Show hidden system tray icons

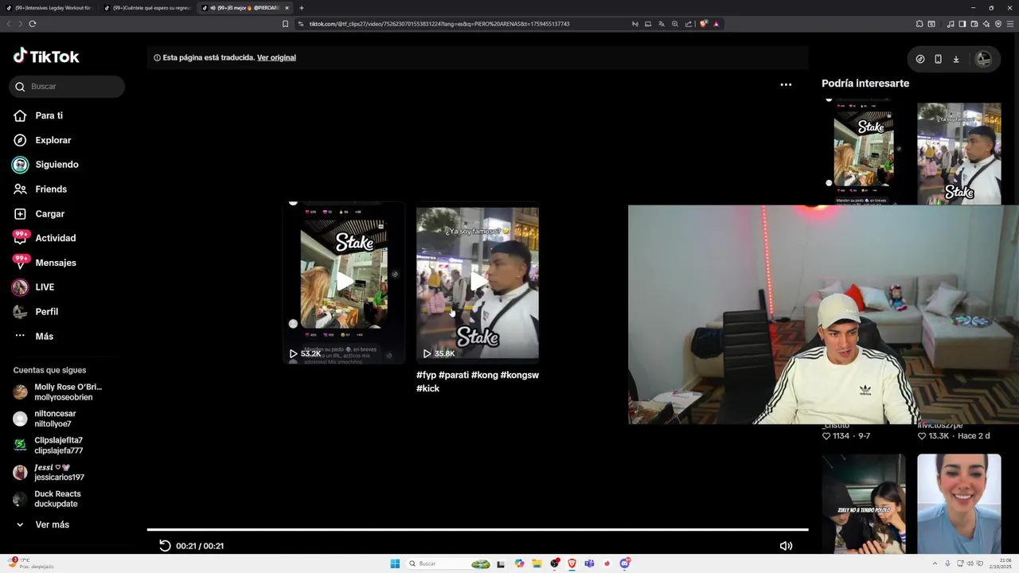coord(935,563)
